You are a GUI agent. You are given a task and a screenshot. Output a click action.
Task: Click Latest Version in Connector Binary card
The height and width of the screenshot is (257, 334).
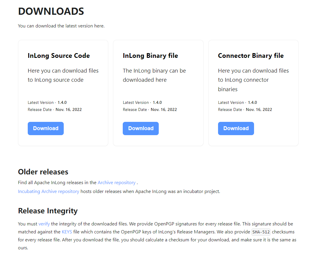(x=237, y=102)
